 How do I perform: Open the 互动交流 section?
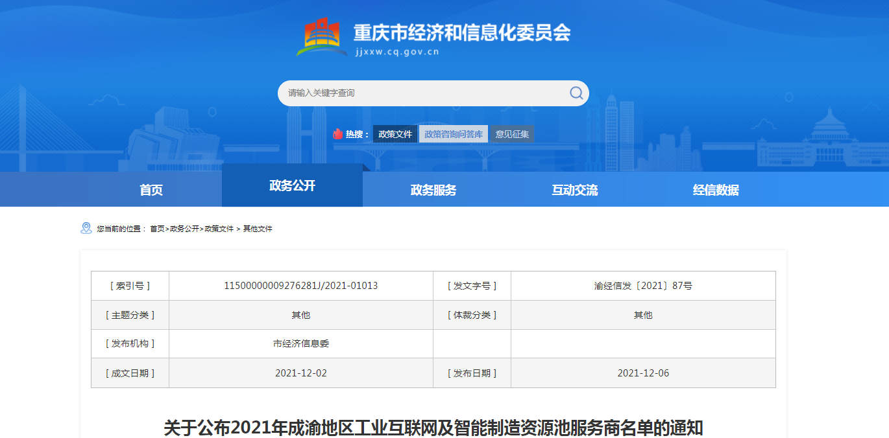tap(574, 189)
